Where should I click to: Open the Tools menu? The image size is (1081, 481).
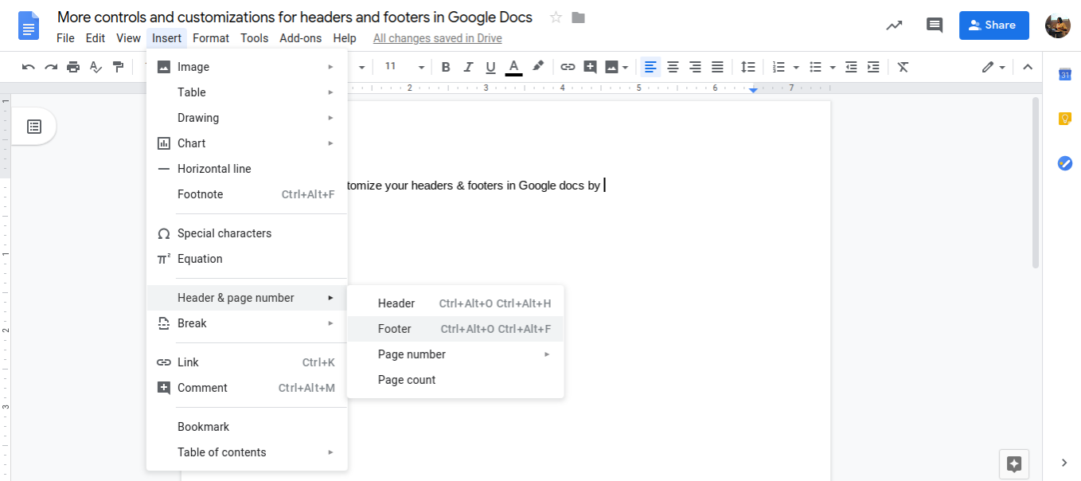click(255, 38)
